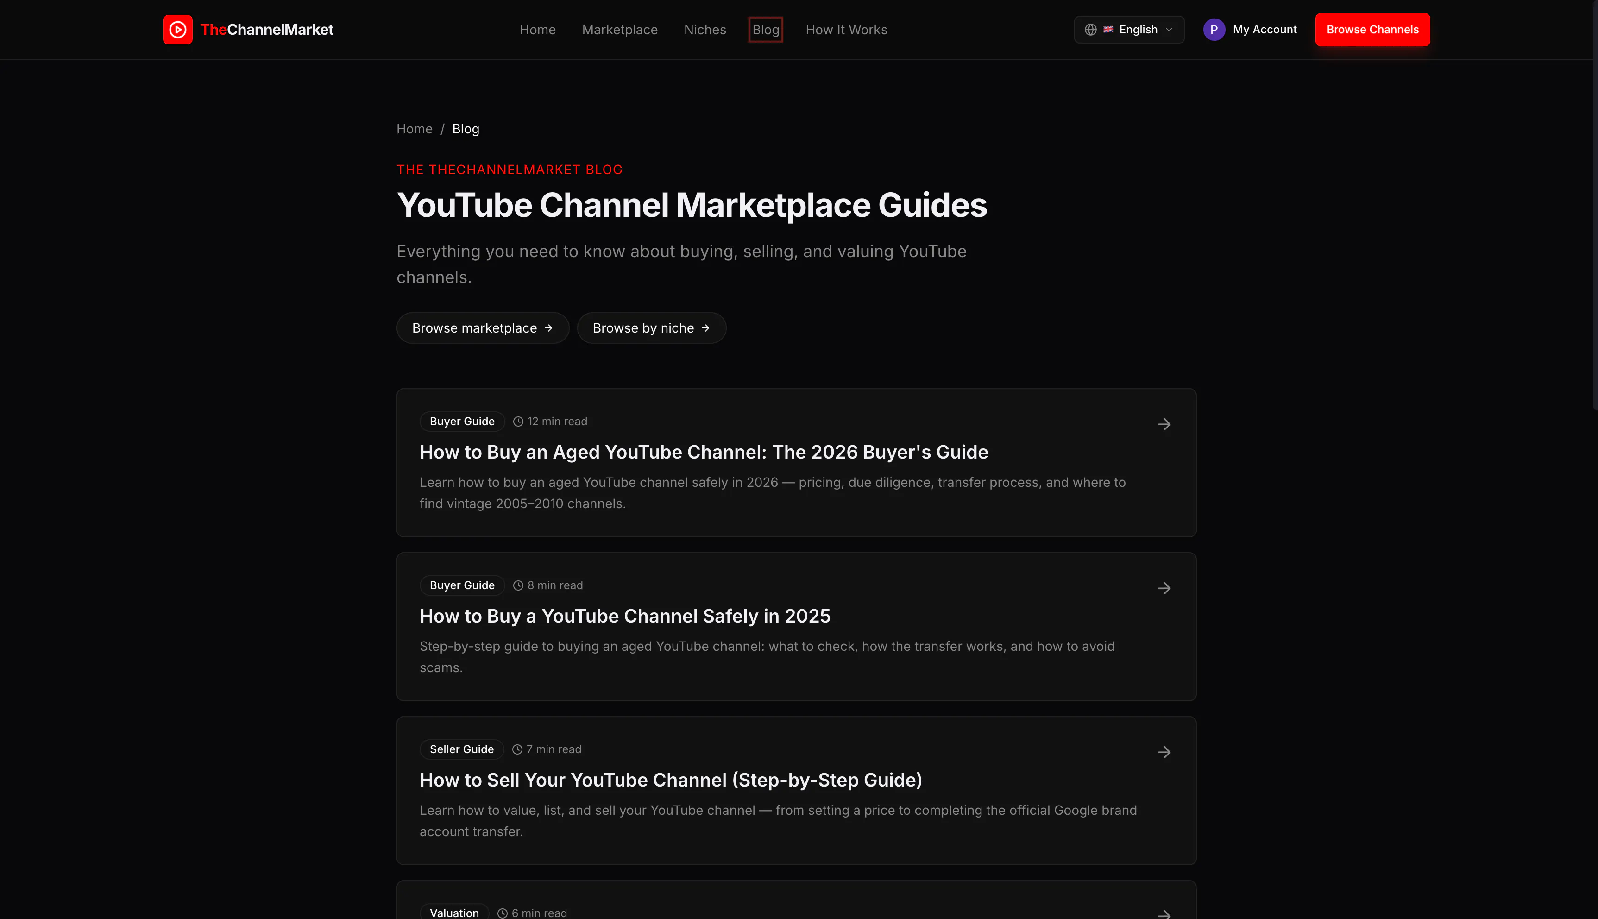
Task: Click the Seller Guide tag
Action: click(x=461, y=750)
